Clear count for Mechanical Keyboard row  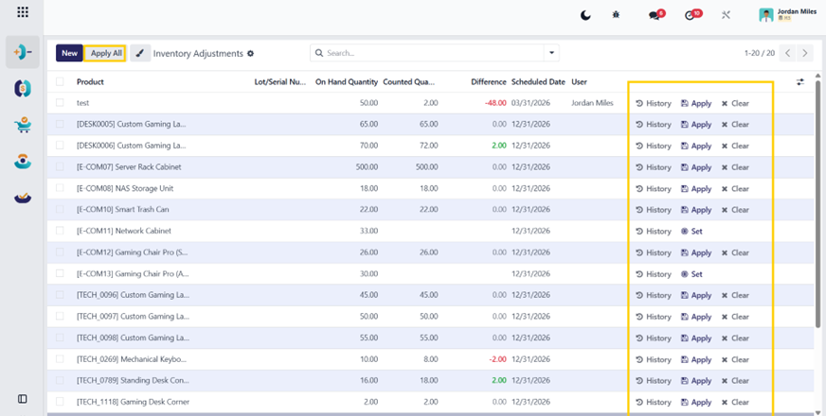click(x=735, y=359)
